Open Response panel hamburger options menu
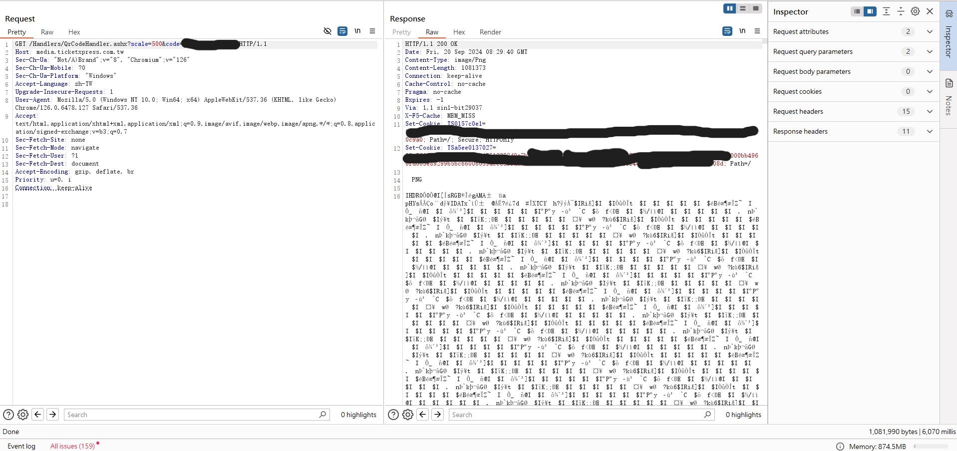 [757, 31]
